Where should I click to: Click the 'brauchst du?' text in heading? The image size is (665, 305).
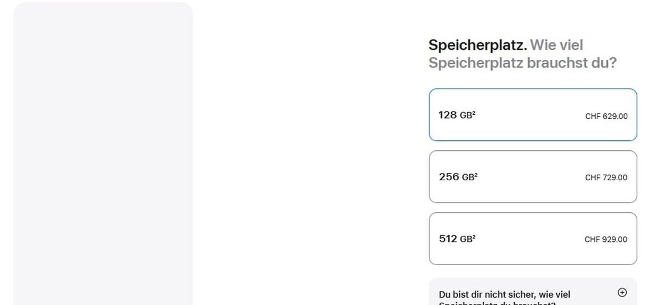tap(571, 63)
